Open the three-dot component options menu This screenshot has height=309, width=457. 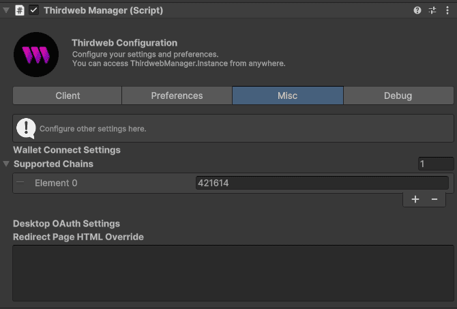447,10
